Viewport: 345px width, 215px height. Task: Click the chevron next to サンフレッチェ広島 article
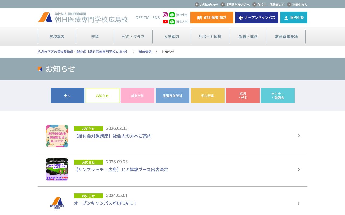[299, 169]
